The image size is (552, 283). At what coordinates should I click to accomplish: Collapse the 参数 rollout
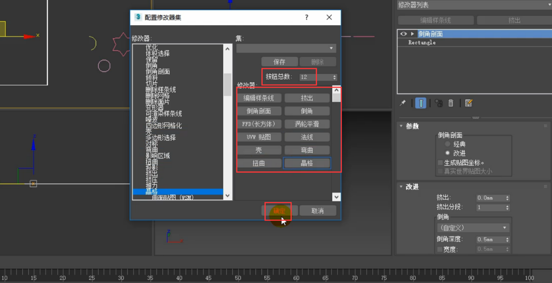[x=401, y=126]
